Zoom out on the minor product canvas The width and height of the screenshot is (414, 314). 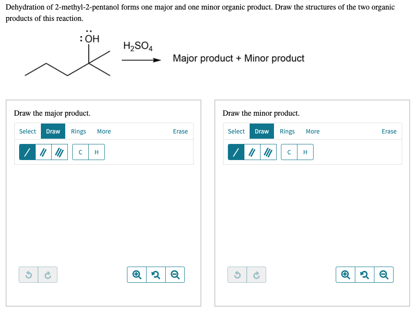tap(384, 275)
